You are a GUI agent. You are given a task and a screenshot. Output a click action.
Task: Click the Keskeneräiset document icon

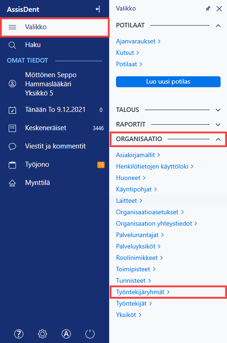tap(12, 128)
